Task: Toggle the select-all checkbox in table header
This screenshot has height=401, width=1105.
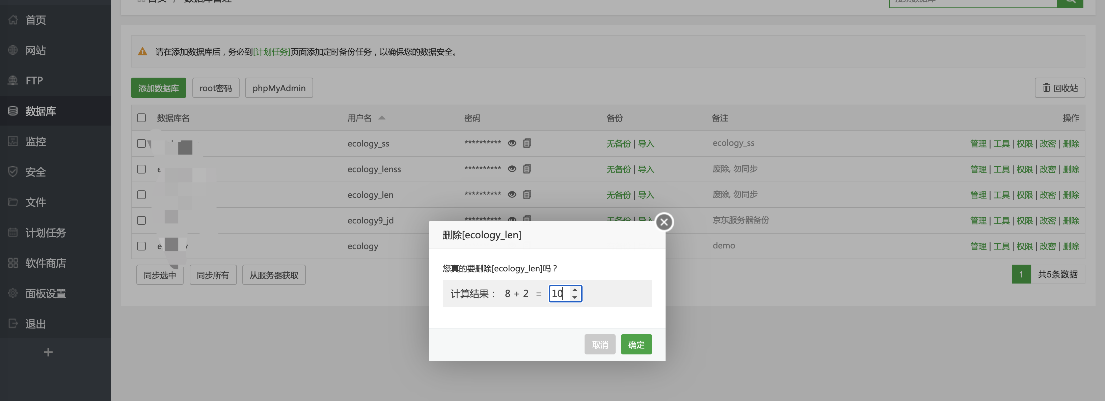Action: point(141,117)
